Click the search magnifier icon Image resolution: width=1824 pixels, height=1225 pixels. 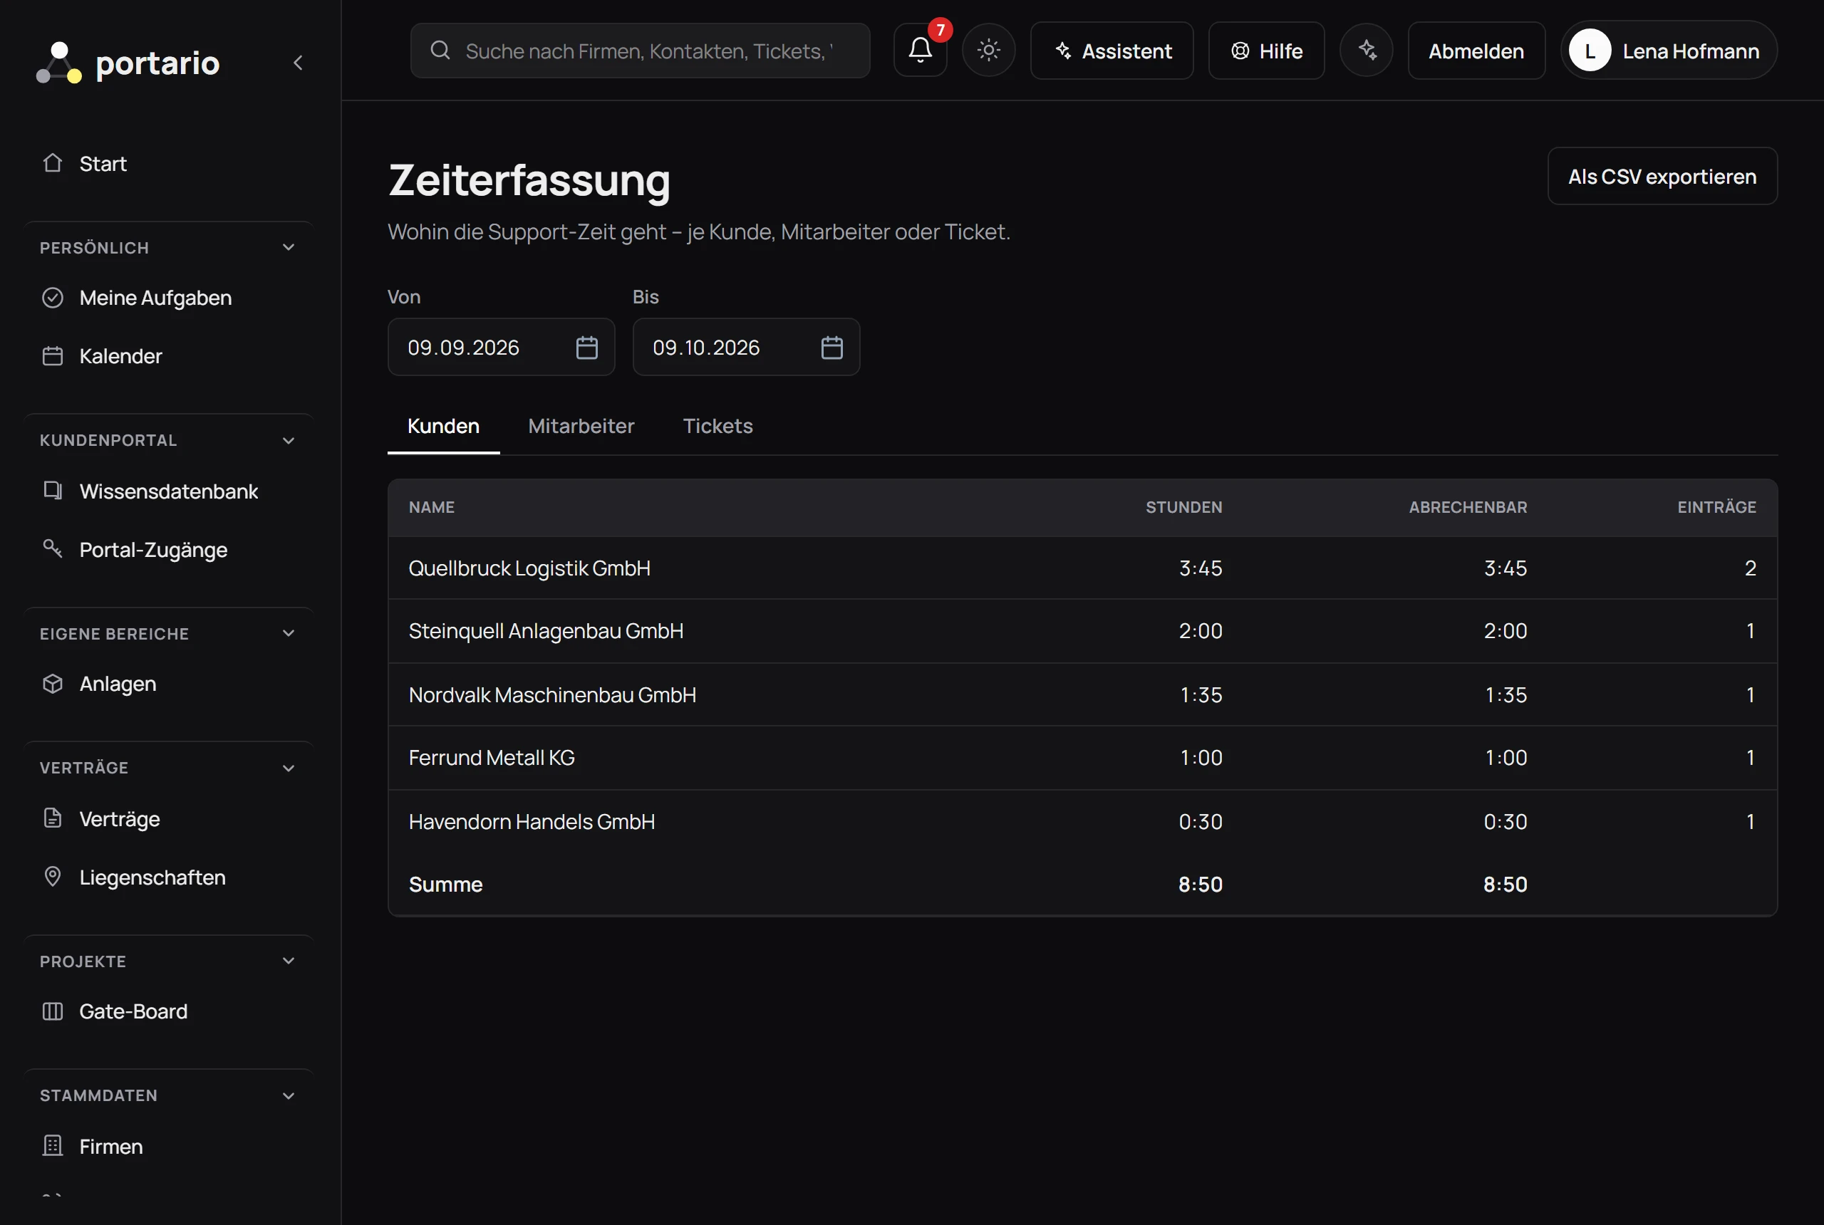click(440, 51)
